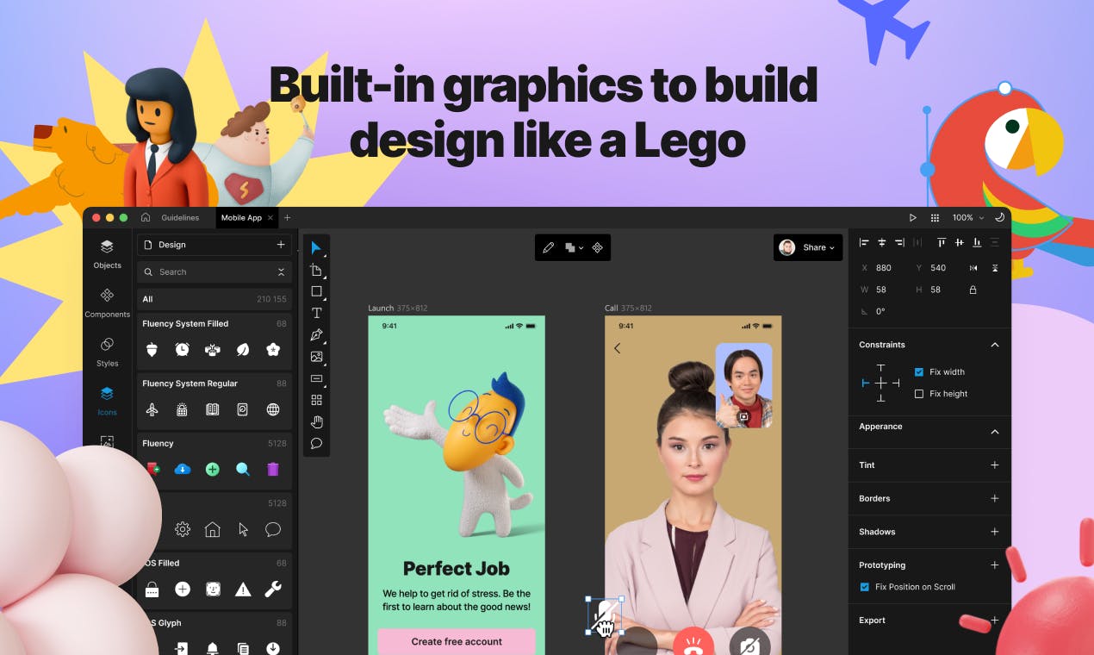
Task: Select the Artboard tool in toolbar
Action: [x=316, y=270]
